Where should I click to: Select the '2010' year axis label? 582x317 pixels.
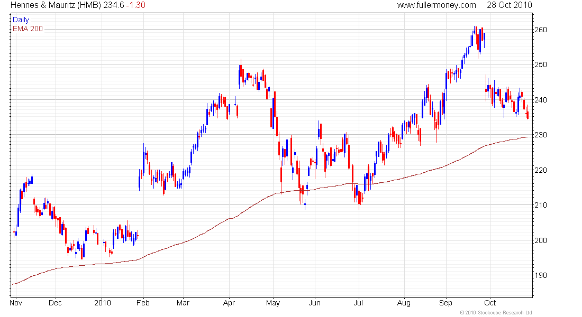coord(103,303)
